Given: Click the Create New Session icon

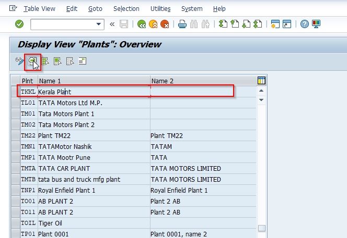Looking at the screenshot, I should point(275,24).
